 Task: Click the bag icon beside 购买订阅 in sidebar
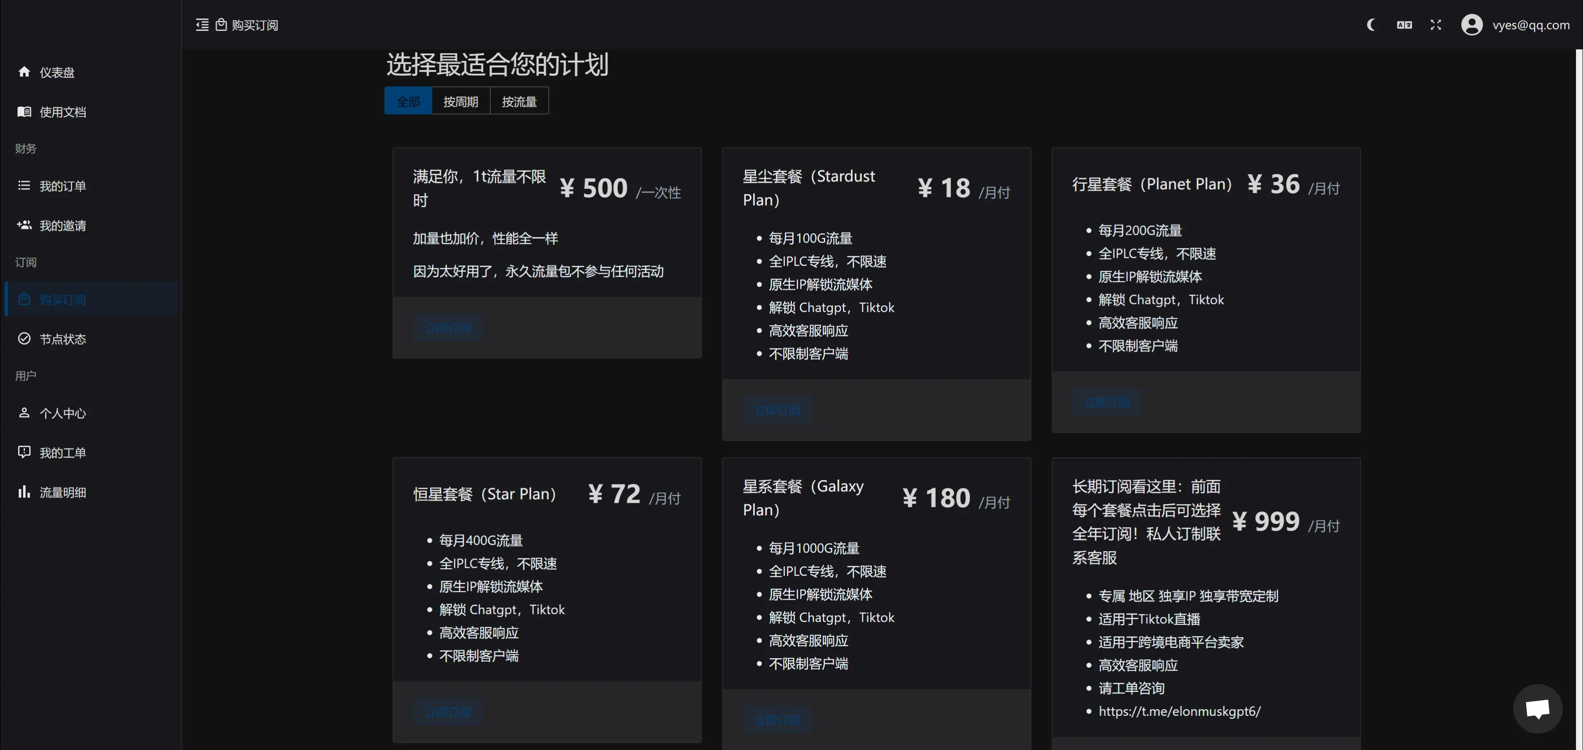pos(24,299)
